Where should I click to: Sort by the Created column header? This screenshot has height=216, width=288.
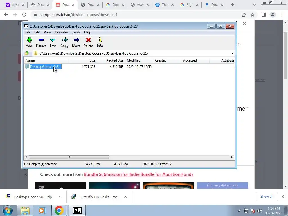coord(167,60)
